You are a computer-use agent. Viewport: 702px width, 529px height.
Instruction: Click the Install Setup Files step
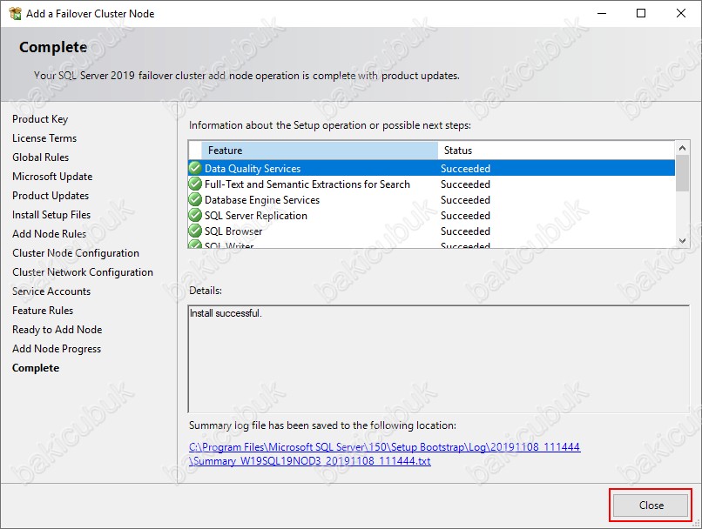51,215
